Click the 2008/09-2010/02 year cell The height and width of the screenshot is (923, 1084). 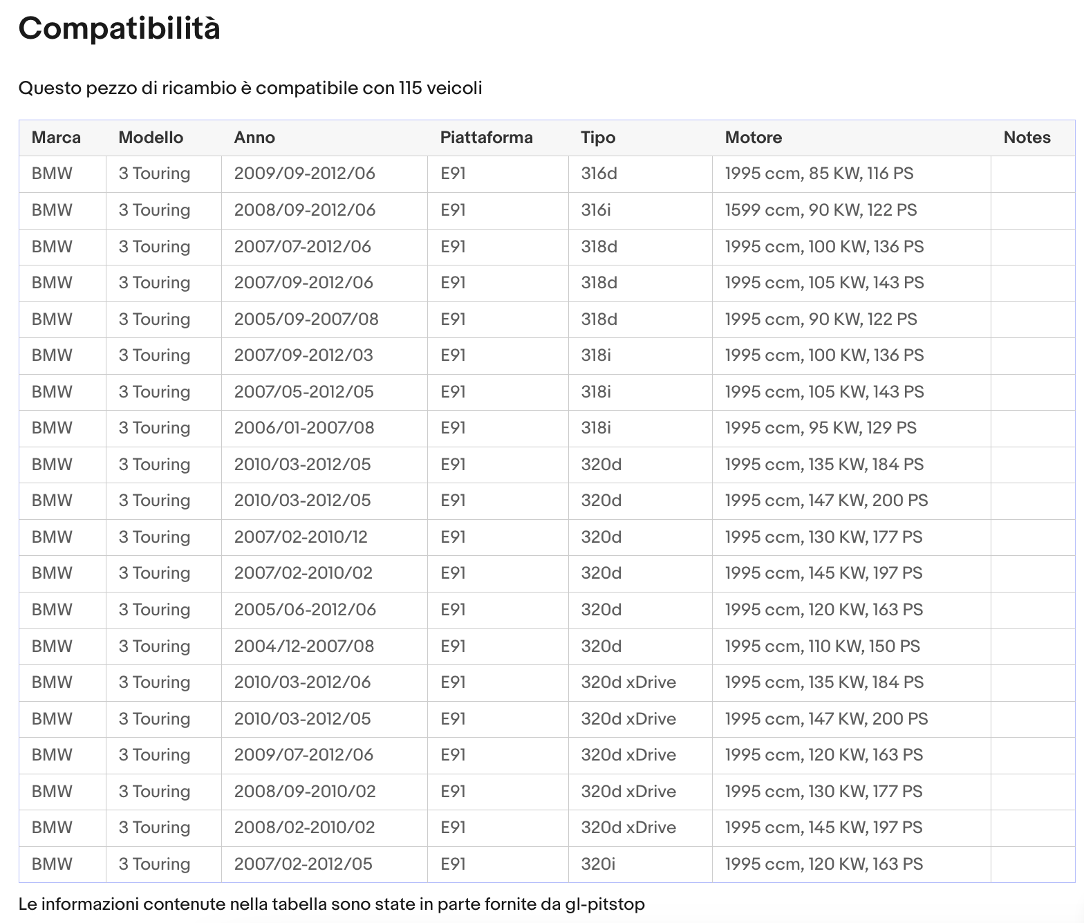[324, 792]
